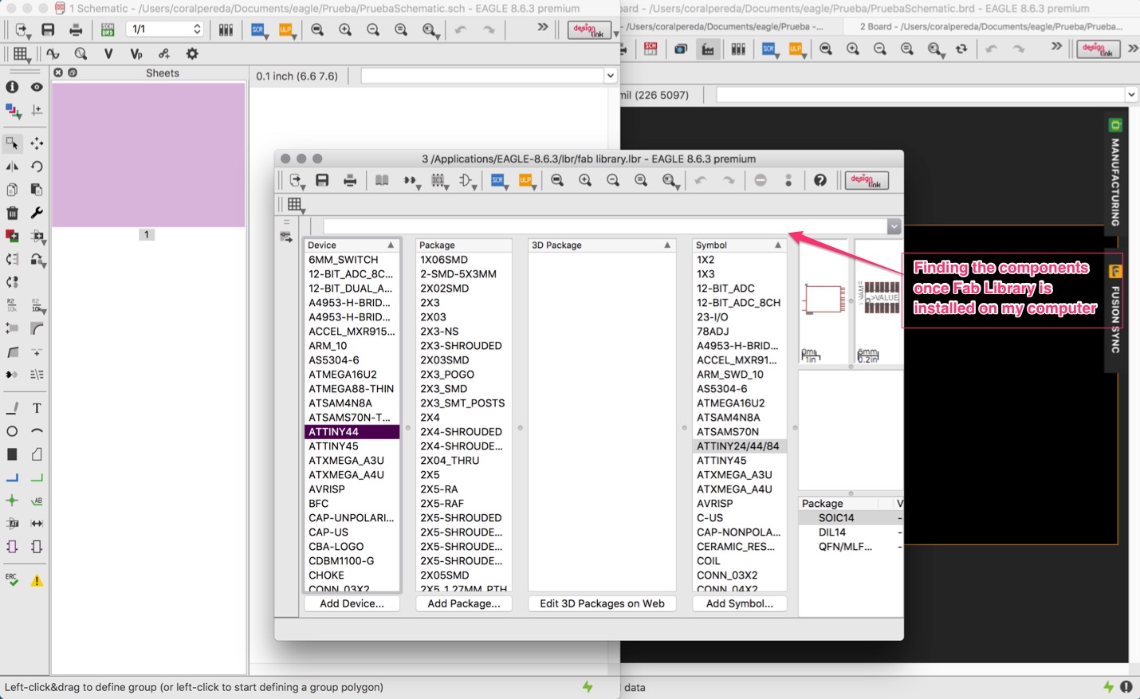Pick the Delete trash can tool
Image resolution: width=1140 pixels, height=699 pixels.
12,213
